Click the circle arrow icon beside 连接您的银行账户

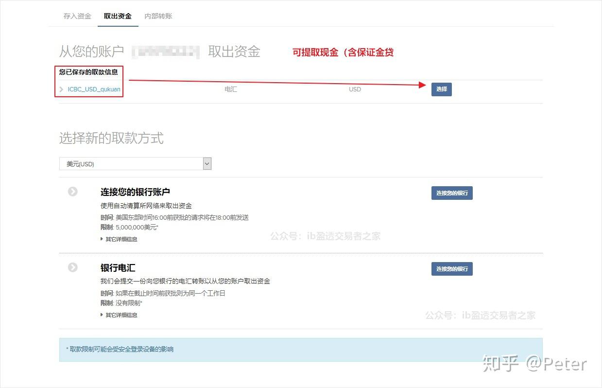72,192
